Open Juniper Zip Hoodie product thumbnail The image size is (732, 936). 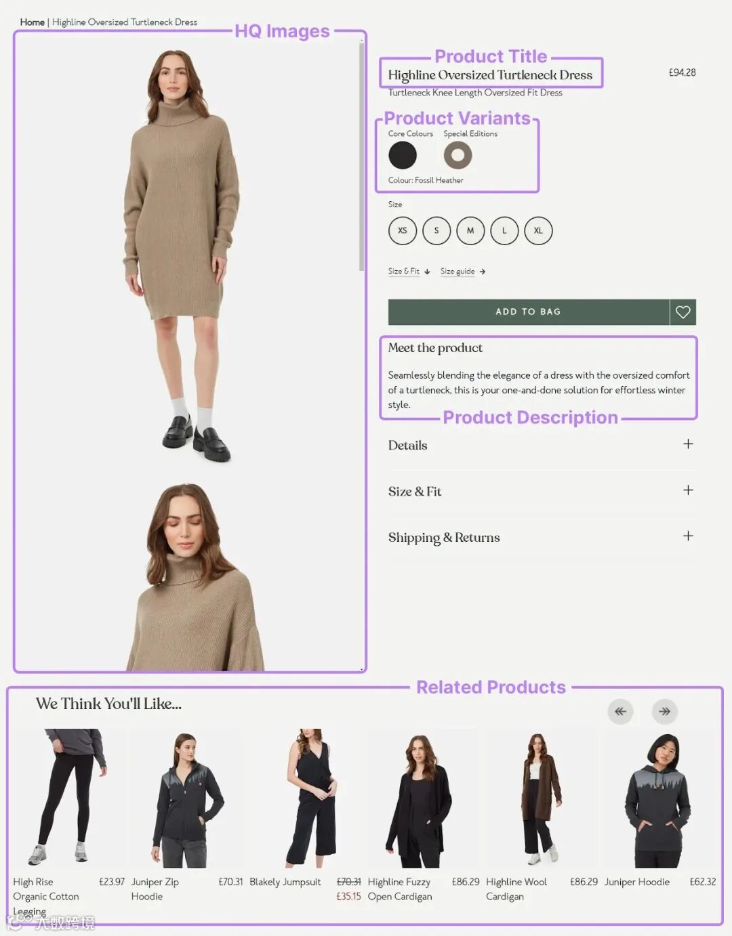point(184,799)
